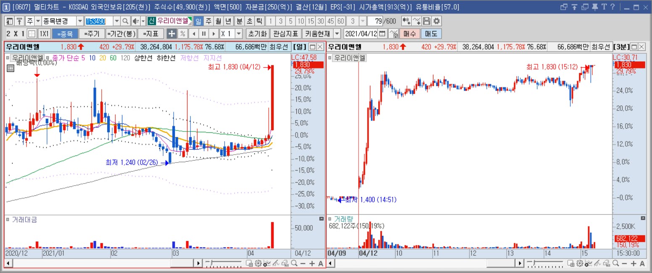Open the stock code 153490 dropdown arrow

pos(116,21)
